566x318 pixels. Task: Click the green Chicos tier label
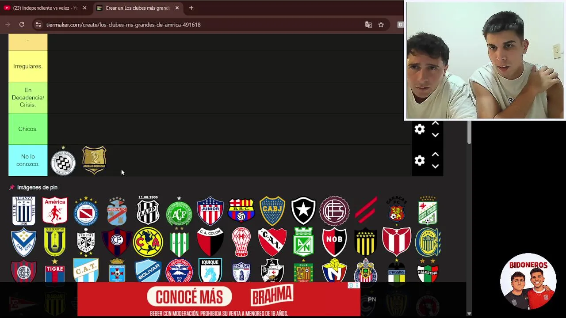(28, 129)
